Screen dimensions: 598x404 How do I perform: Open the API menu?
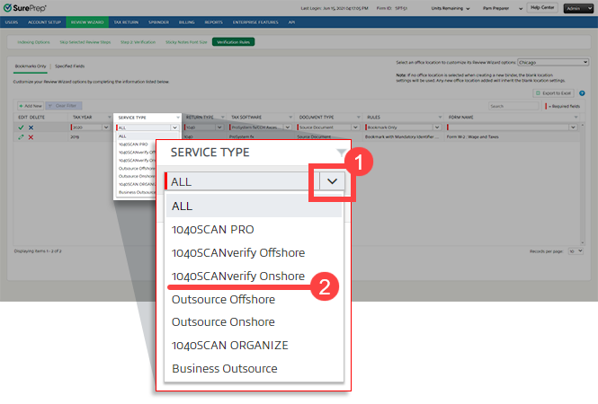click(x=291, y=22)
